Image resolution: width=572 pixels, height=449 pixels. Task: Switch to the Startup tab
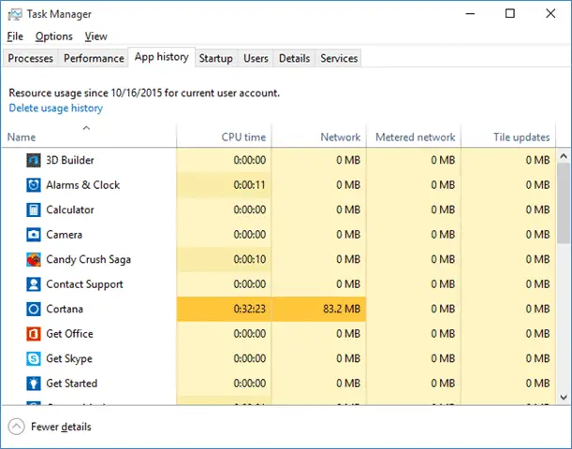[x=216, y=58]
